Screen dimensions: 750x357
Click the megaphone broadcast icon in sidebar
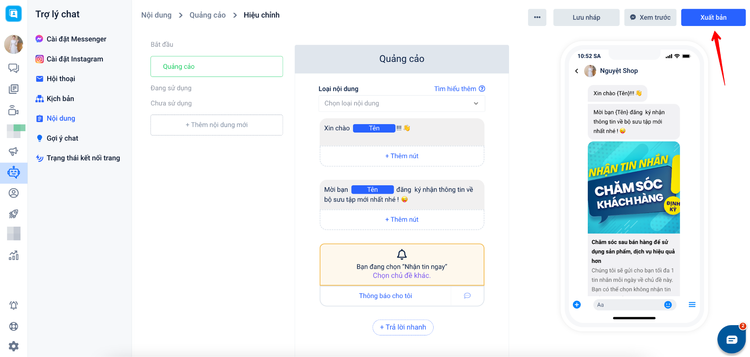pos(14,151)
